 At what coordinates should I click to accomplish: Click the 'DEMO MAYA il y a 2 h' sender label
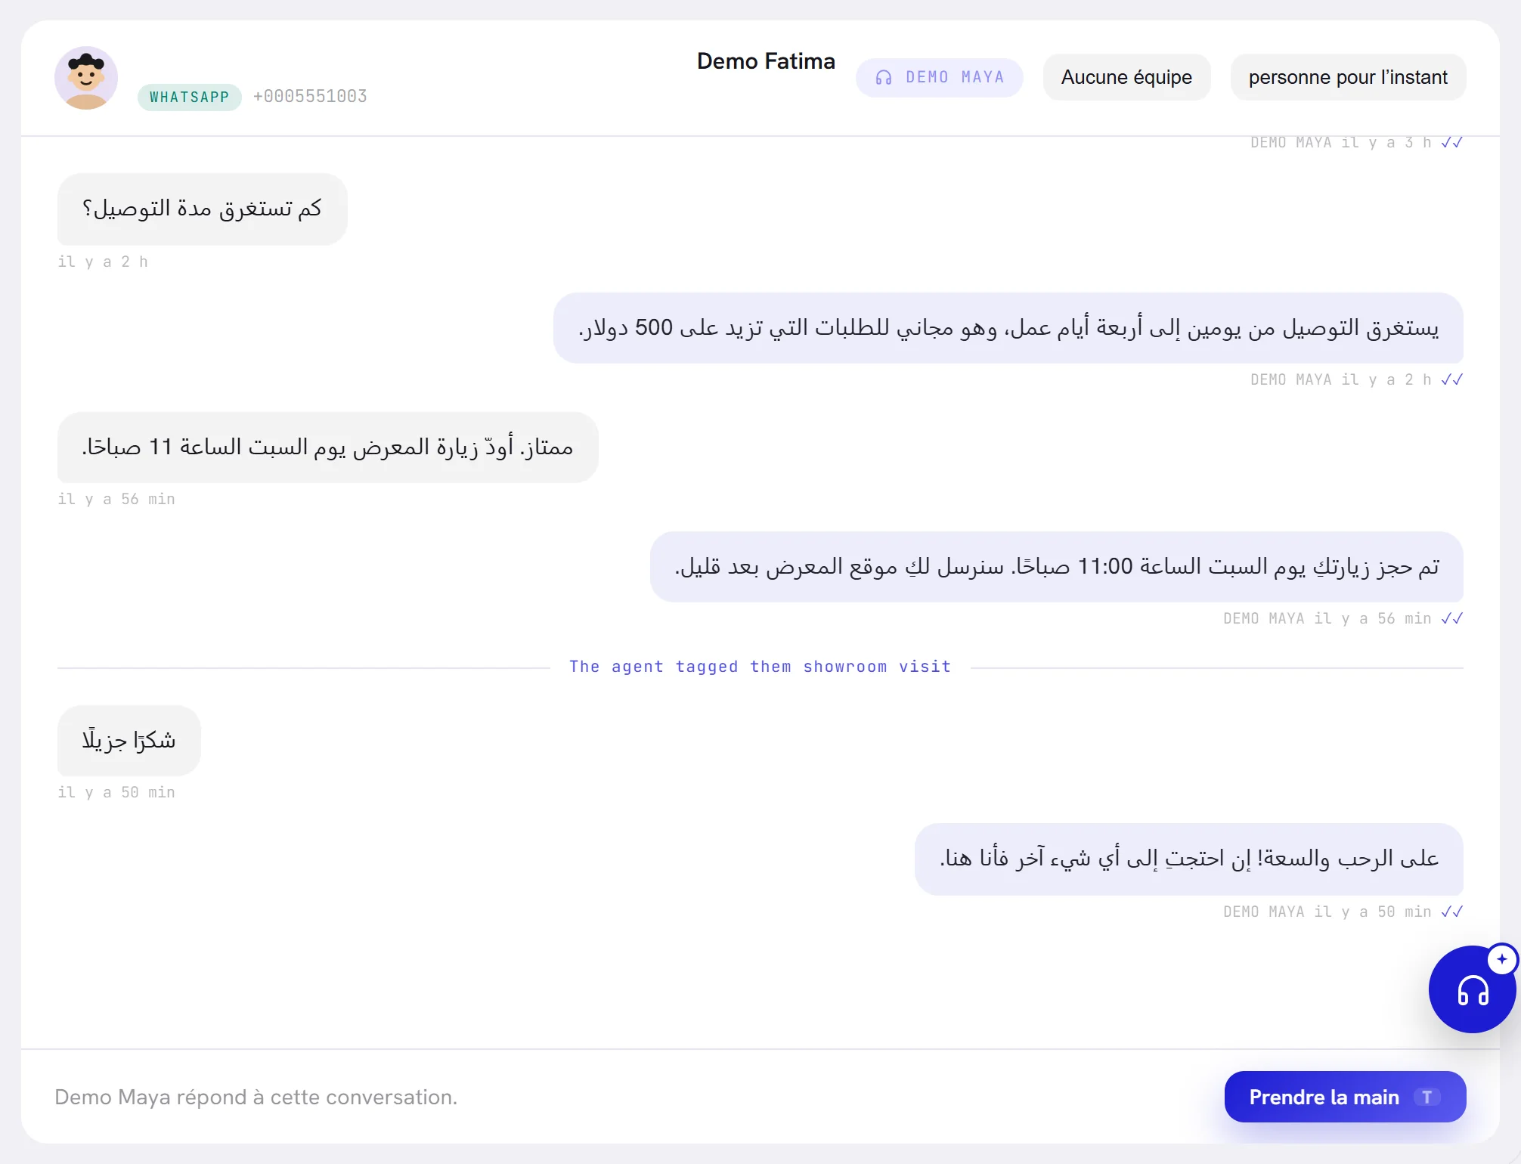(1341, 379)
